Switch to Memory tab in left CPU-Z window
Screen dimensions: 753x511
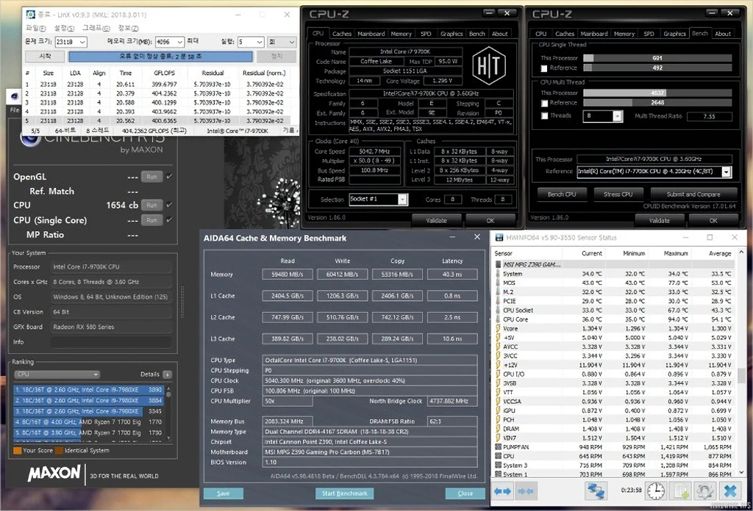[401, 34]
